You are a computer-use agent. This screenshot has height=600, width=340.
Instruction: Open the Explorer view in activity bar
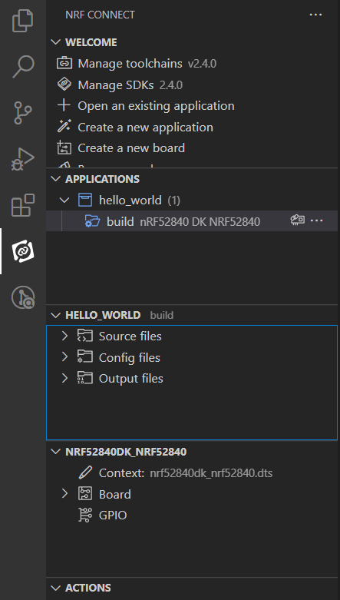pos(23,21)
